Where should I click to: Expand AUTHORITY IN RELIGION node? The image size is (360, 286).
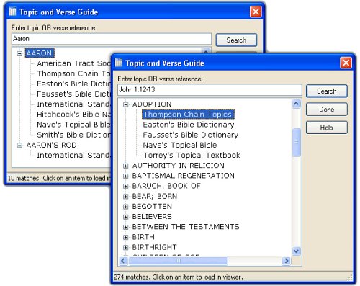[x=125, y=166]
